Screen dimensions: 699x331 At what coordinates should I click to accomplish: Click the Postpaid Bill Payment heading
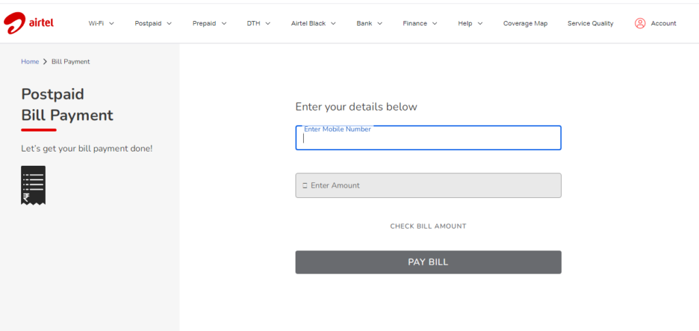tap(67, 104)
